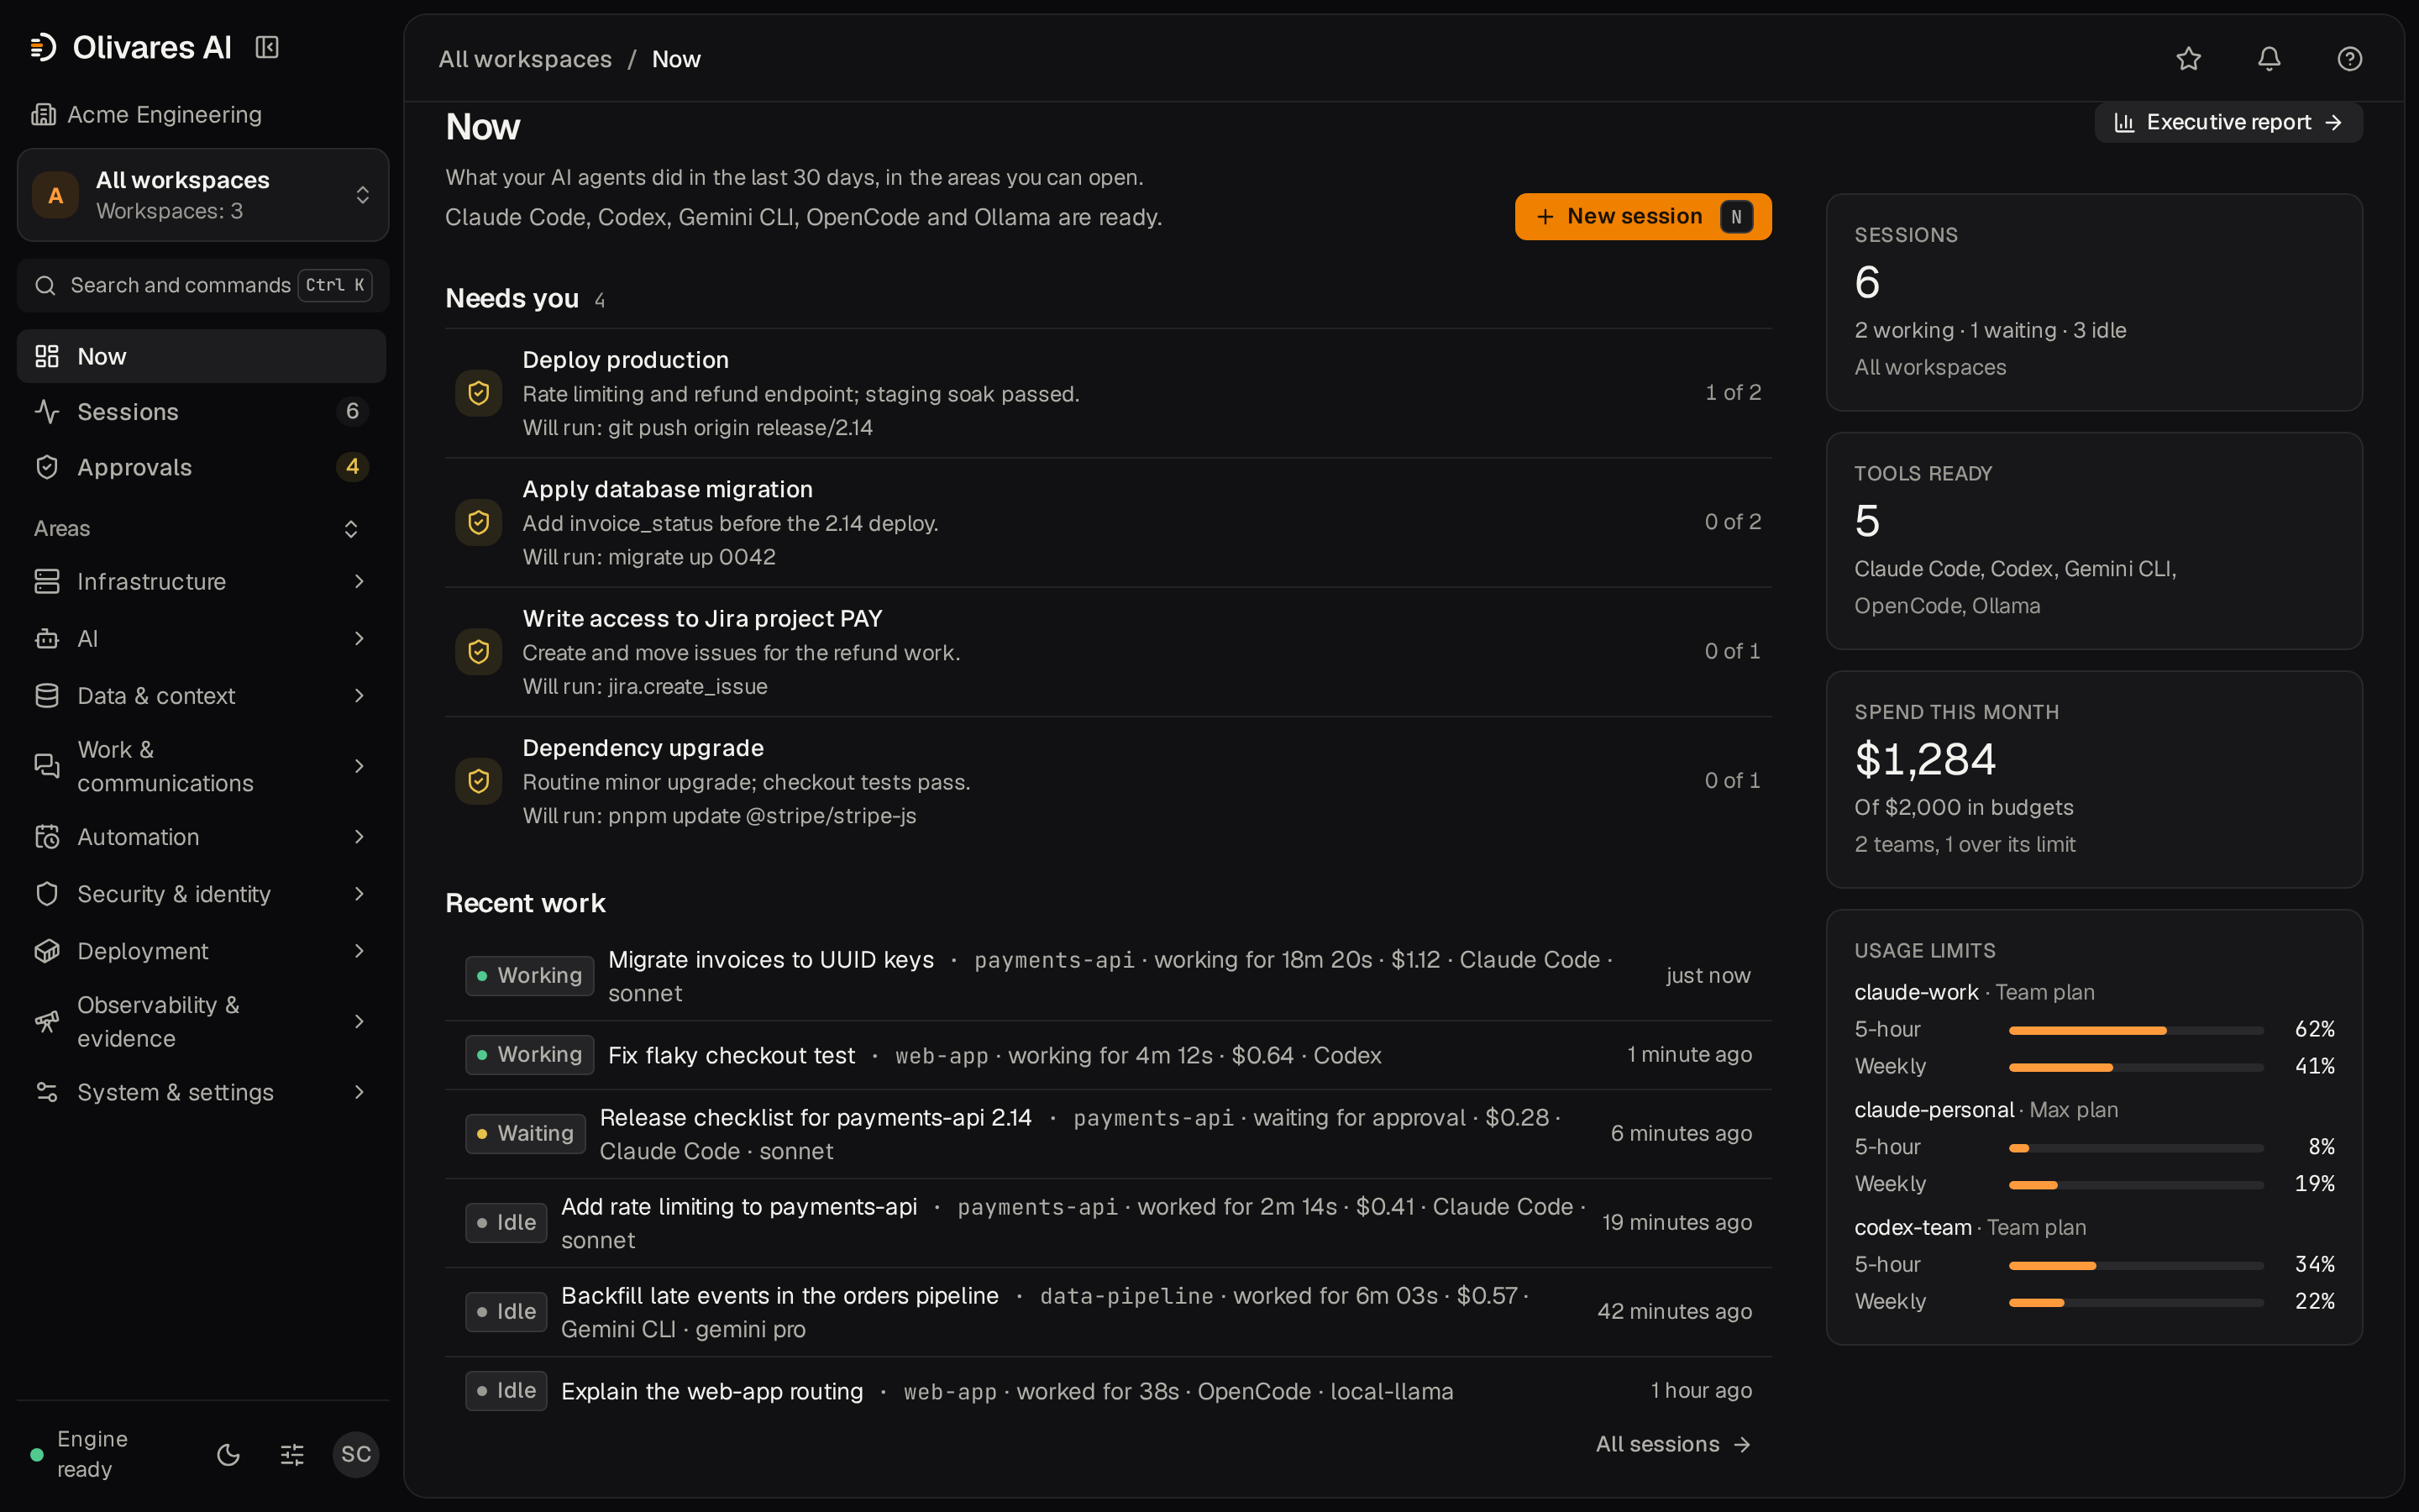2419x1512 pixels.
Task: Start a New session
Action: point(1642,216)
